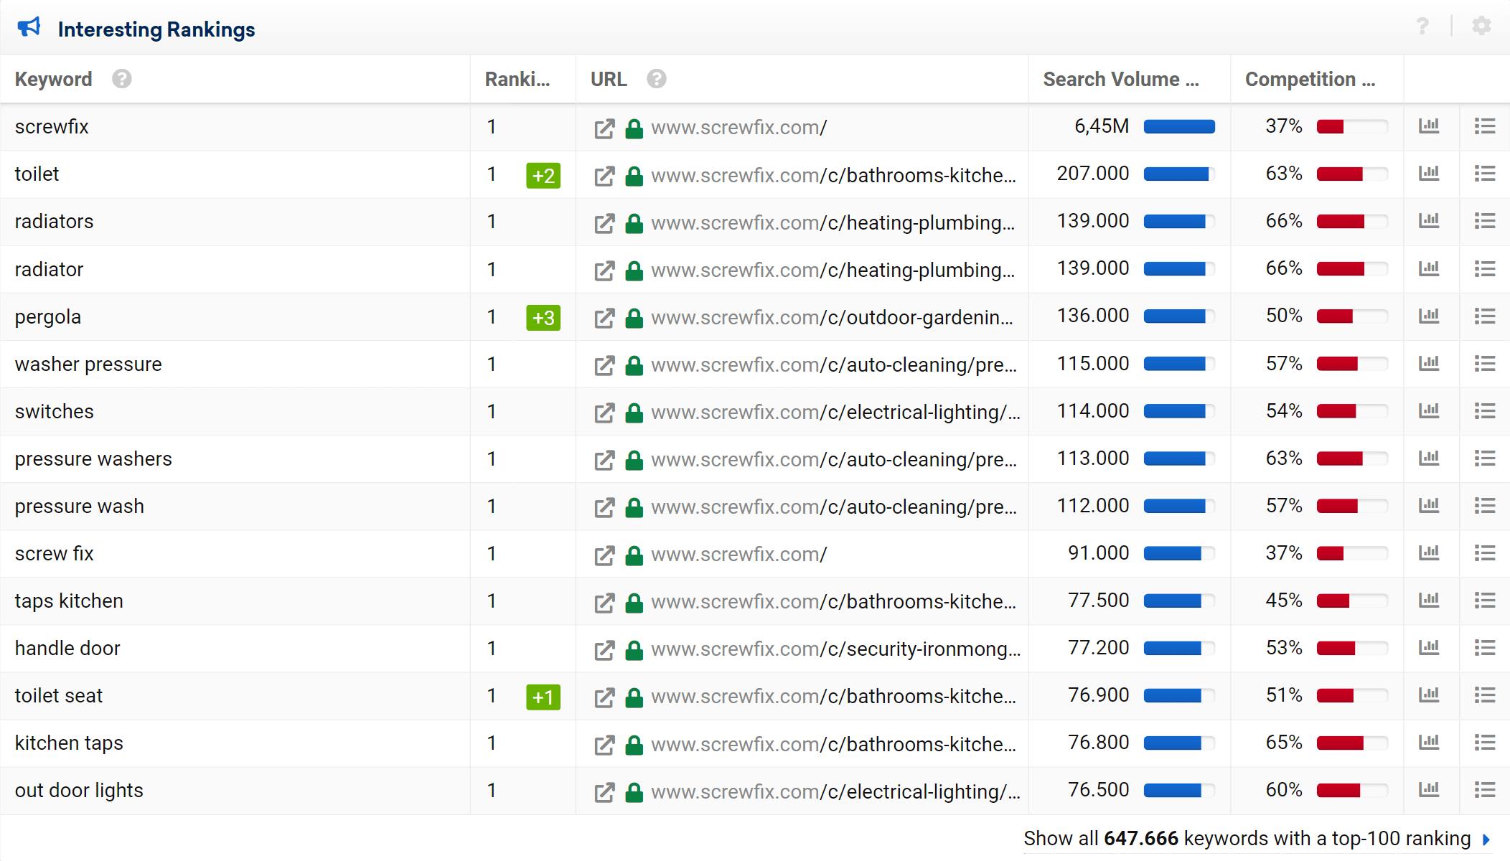
Task: Show ranking history chart for washer pressure
Action: (1429, 363)
